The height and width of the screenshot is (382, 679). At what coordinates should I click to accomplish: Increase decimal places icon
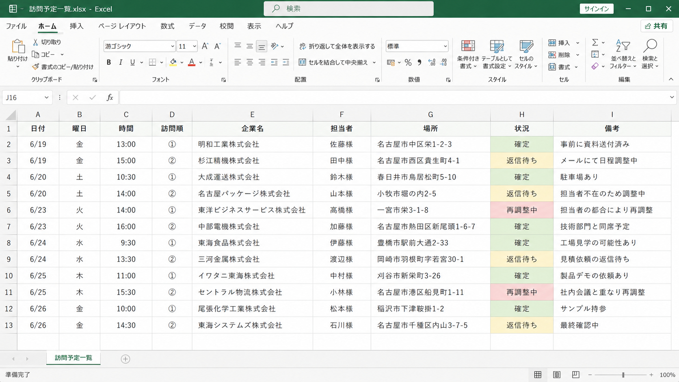pos(432,63)
